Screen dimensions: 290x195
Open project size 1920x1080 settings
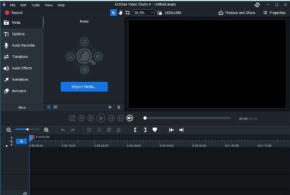click(x=169, y=13)
